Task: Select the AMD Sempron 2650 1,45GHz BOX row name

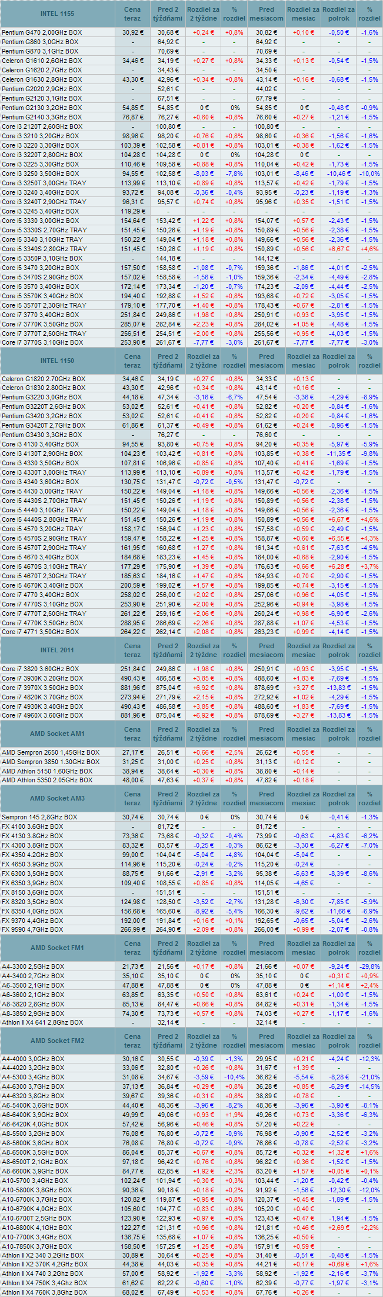Action: click(51, 753)
